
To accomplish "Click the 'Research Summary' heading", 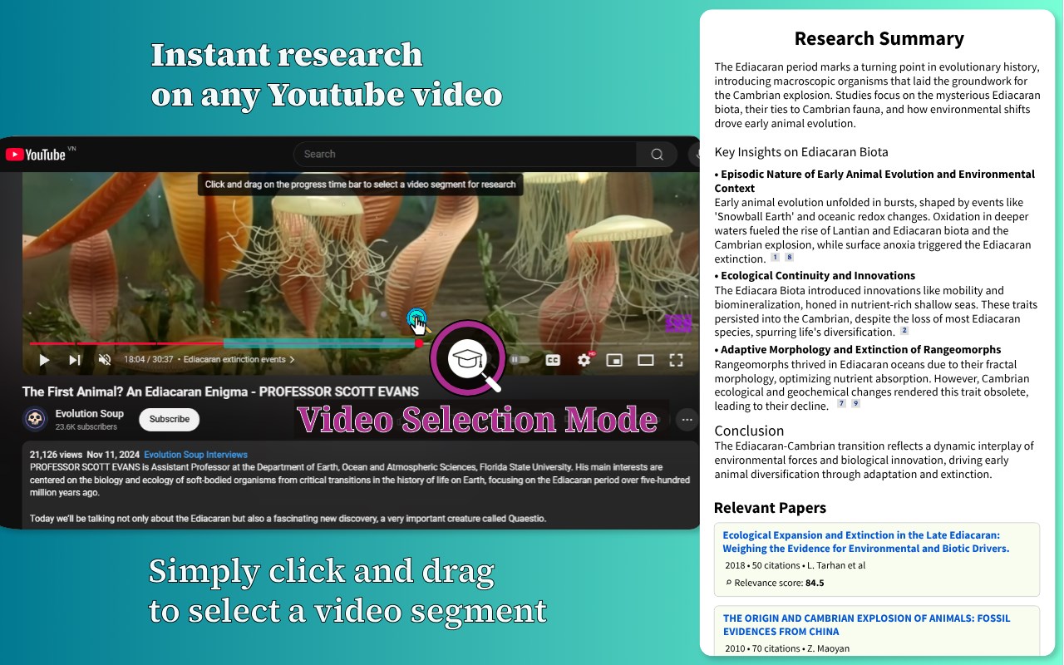I will pyautogui.click(x=879, y=38).
